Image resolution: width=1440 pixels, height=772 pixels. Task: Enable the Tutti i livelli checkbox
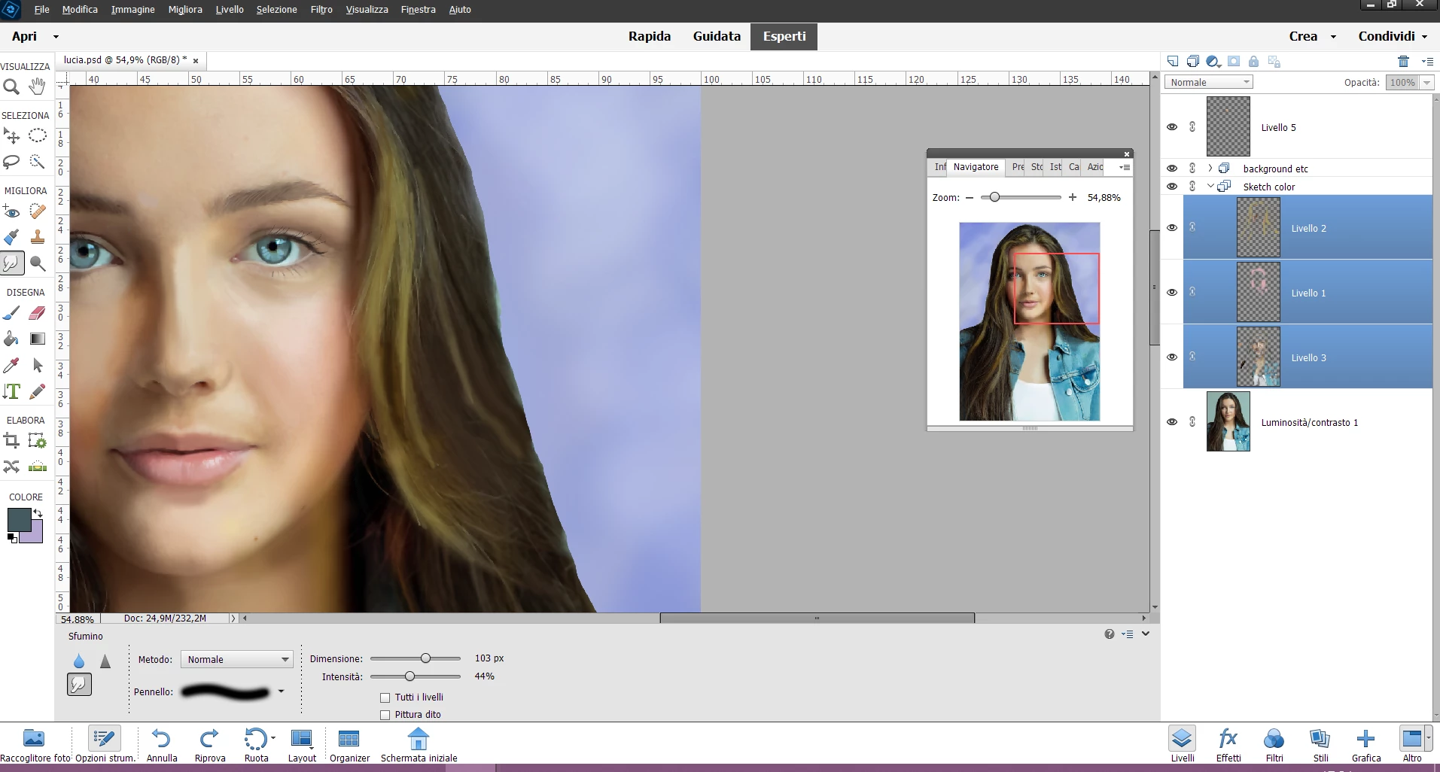(x=385, y=698)
